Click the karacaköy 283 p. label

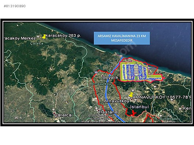(x=64, y=36)
